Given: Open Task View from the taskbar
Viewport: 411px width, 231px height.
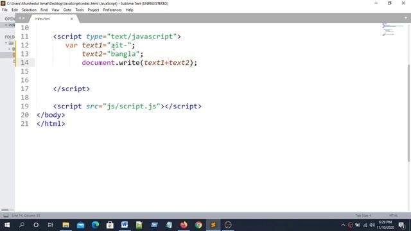Looking at the screenshot, I should (51, 225).
